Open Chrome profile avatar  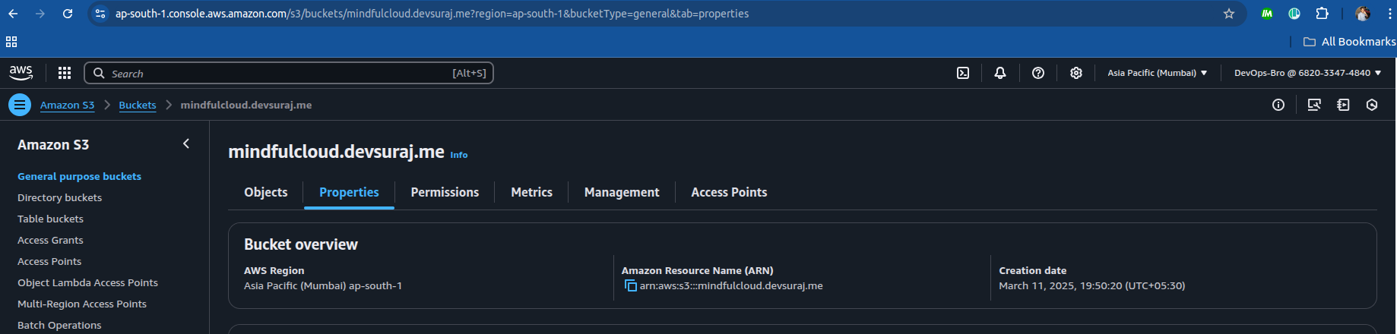[x=1362, y=14]
